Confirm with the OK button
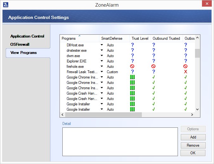This screenshot has width=214, height=164. coord(193,153)
